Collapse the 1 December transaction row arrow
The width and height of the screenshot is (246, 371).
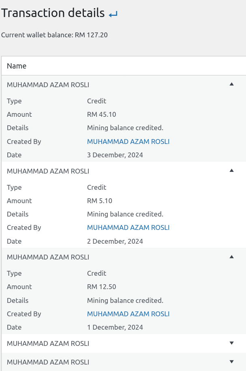click(x=231, y=257)
